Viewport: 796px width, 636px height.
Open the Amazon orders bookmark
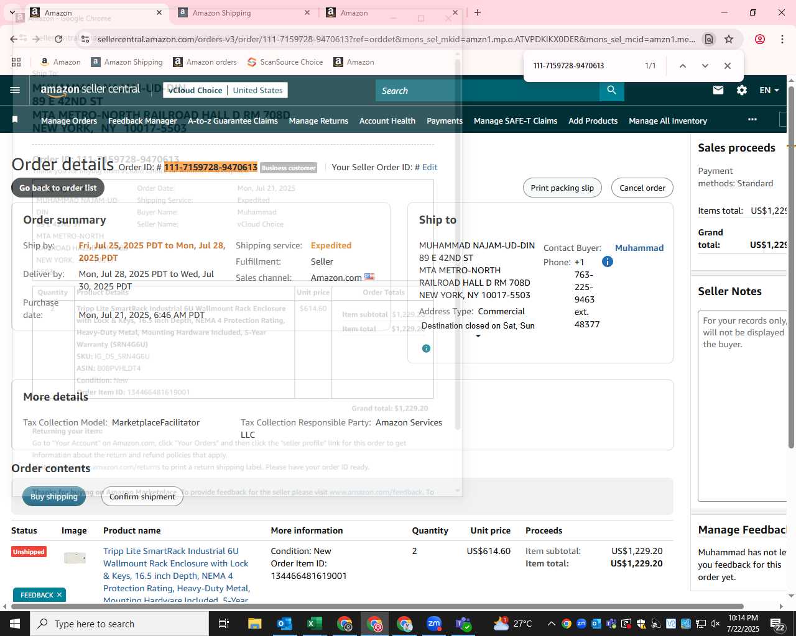[x=205, y=62]
